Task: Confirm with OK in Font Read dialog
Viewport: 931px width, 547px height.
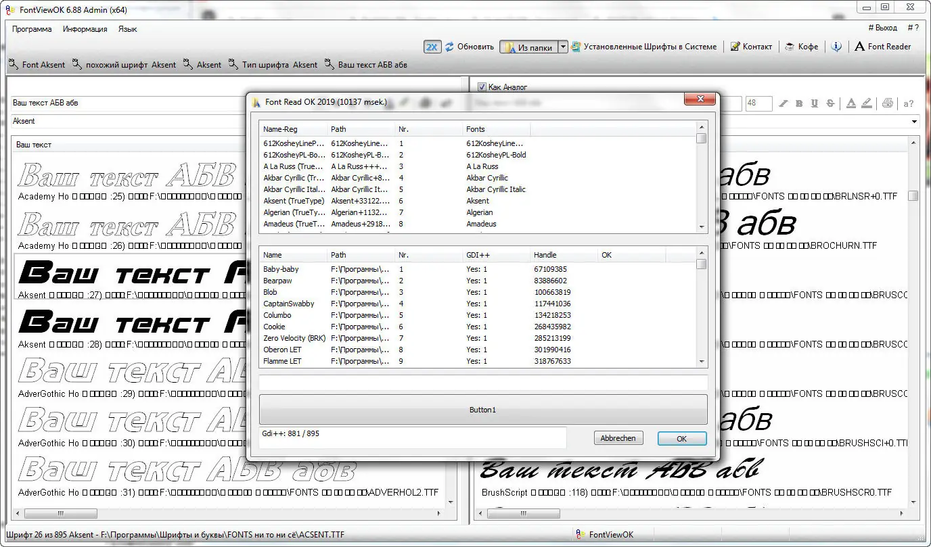Action: tap(681, 437)
